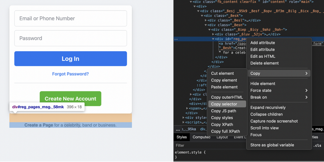Open the Layout tab

click(x=222, y=137)
